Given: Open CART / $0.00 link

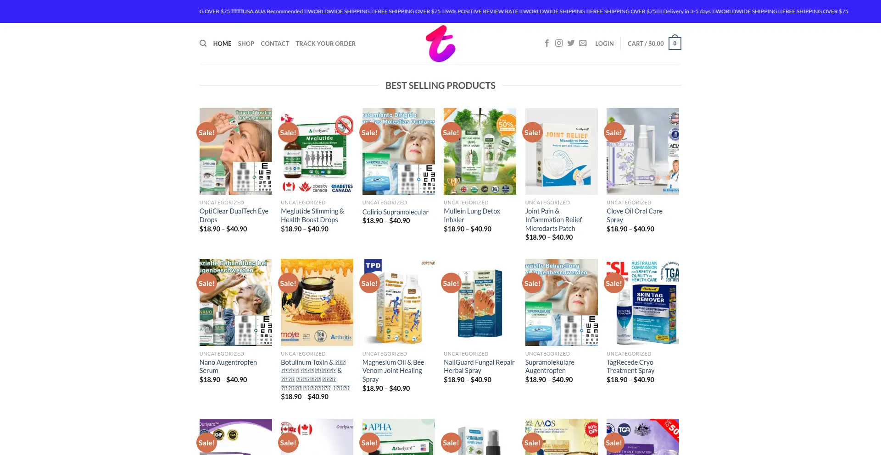Looking at the screenshot, I should click(646, 44).
